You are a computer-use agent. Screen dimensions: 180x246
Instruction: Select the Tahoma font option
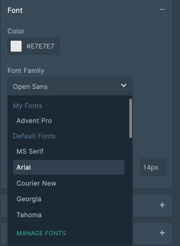pyautogui.click(x=29, y=215)
